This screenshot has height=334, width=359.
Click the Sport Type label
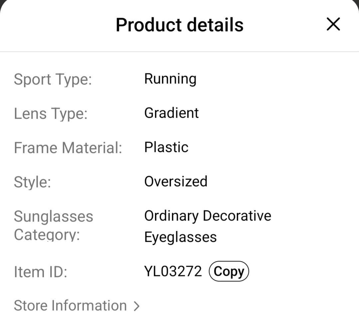pos(52,80)
